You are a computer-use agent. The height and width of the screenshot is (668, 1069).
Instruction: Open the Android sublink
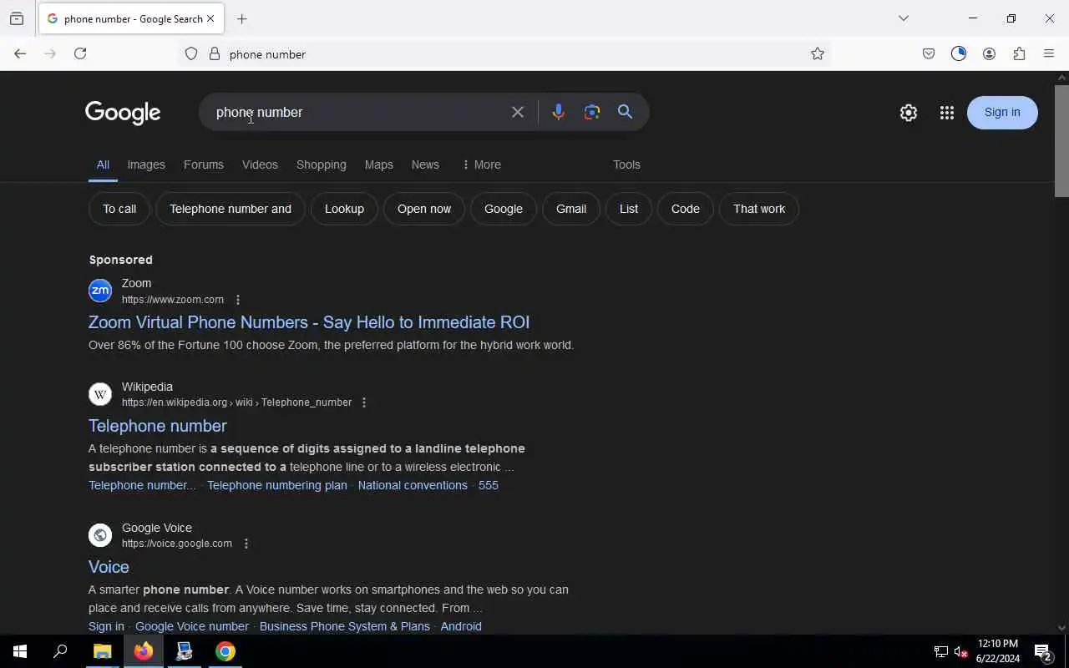tap(461, 626)
